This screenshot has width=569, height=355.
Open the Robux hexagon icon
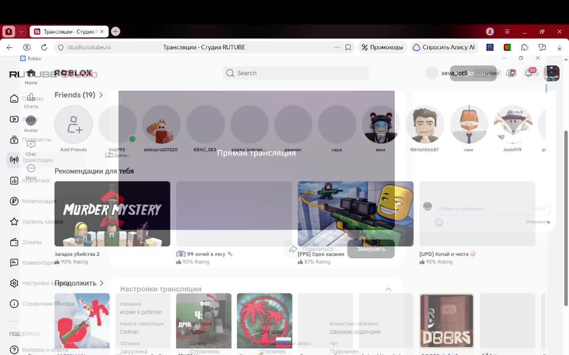point(512,73)
